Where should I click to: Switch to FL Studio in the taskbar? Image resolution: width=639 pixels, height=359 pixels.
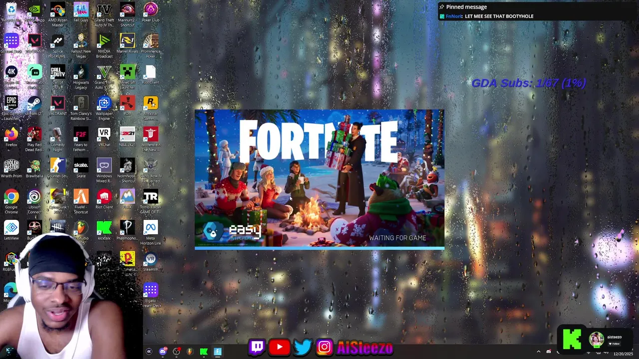point(190,352)
